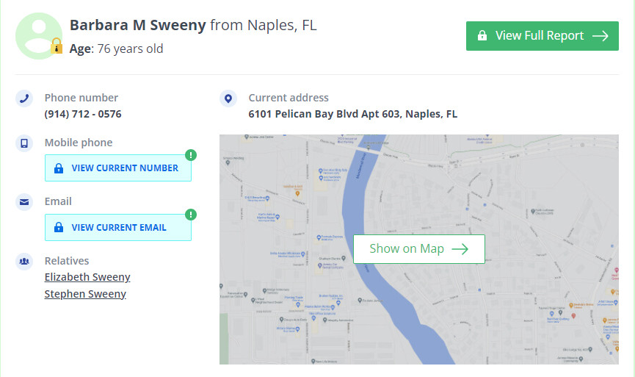Click the location pin icon by Current address
The image size is (635, 377).
pyautogui.click(x=228, y=98)
